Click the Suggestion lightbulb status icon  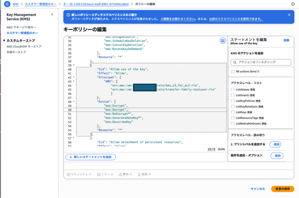[139, 174]
